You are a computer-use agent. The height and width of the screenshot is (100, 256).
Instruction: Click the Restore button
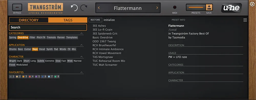(95, 20)
